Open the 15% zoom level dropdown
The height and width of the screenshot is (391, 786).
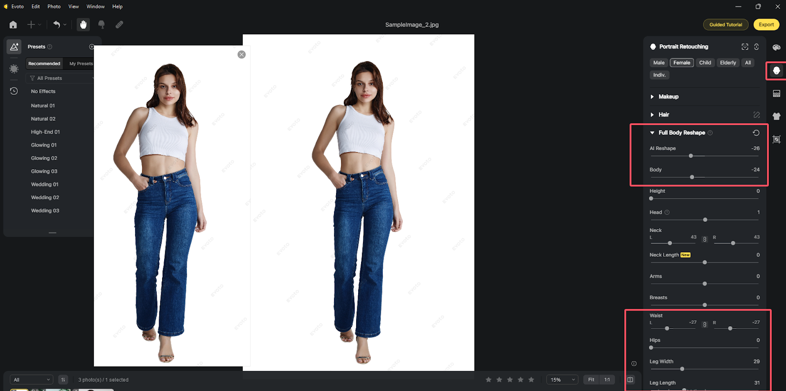[562, 380]
